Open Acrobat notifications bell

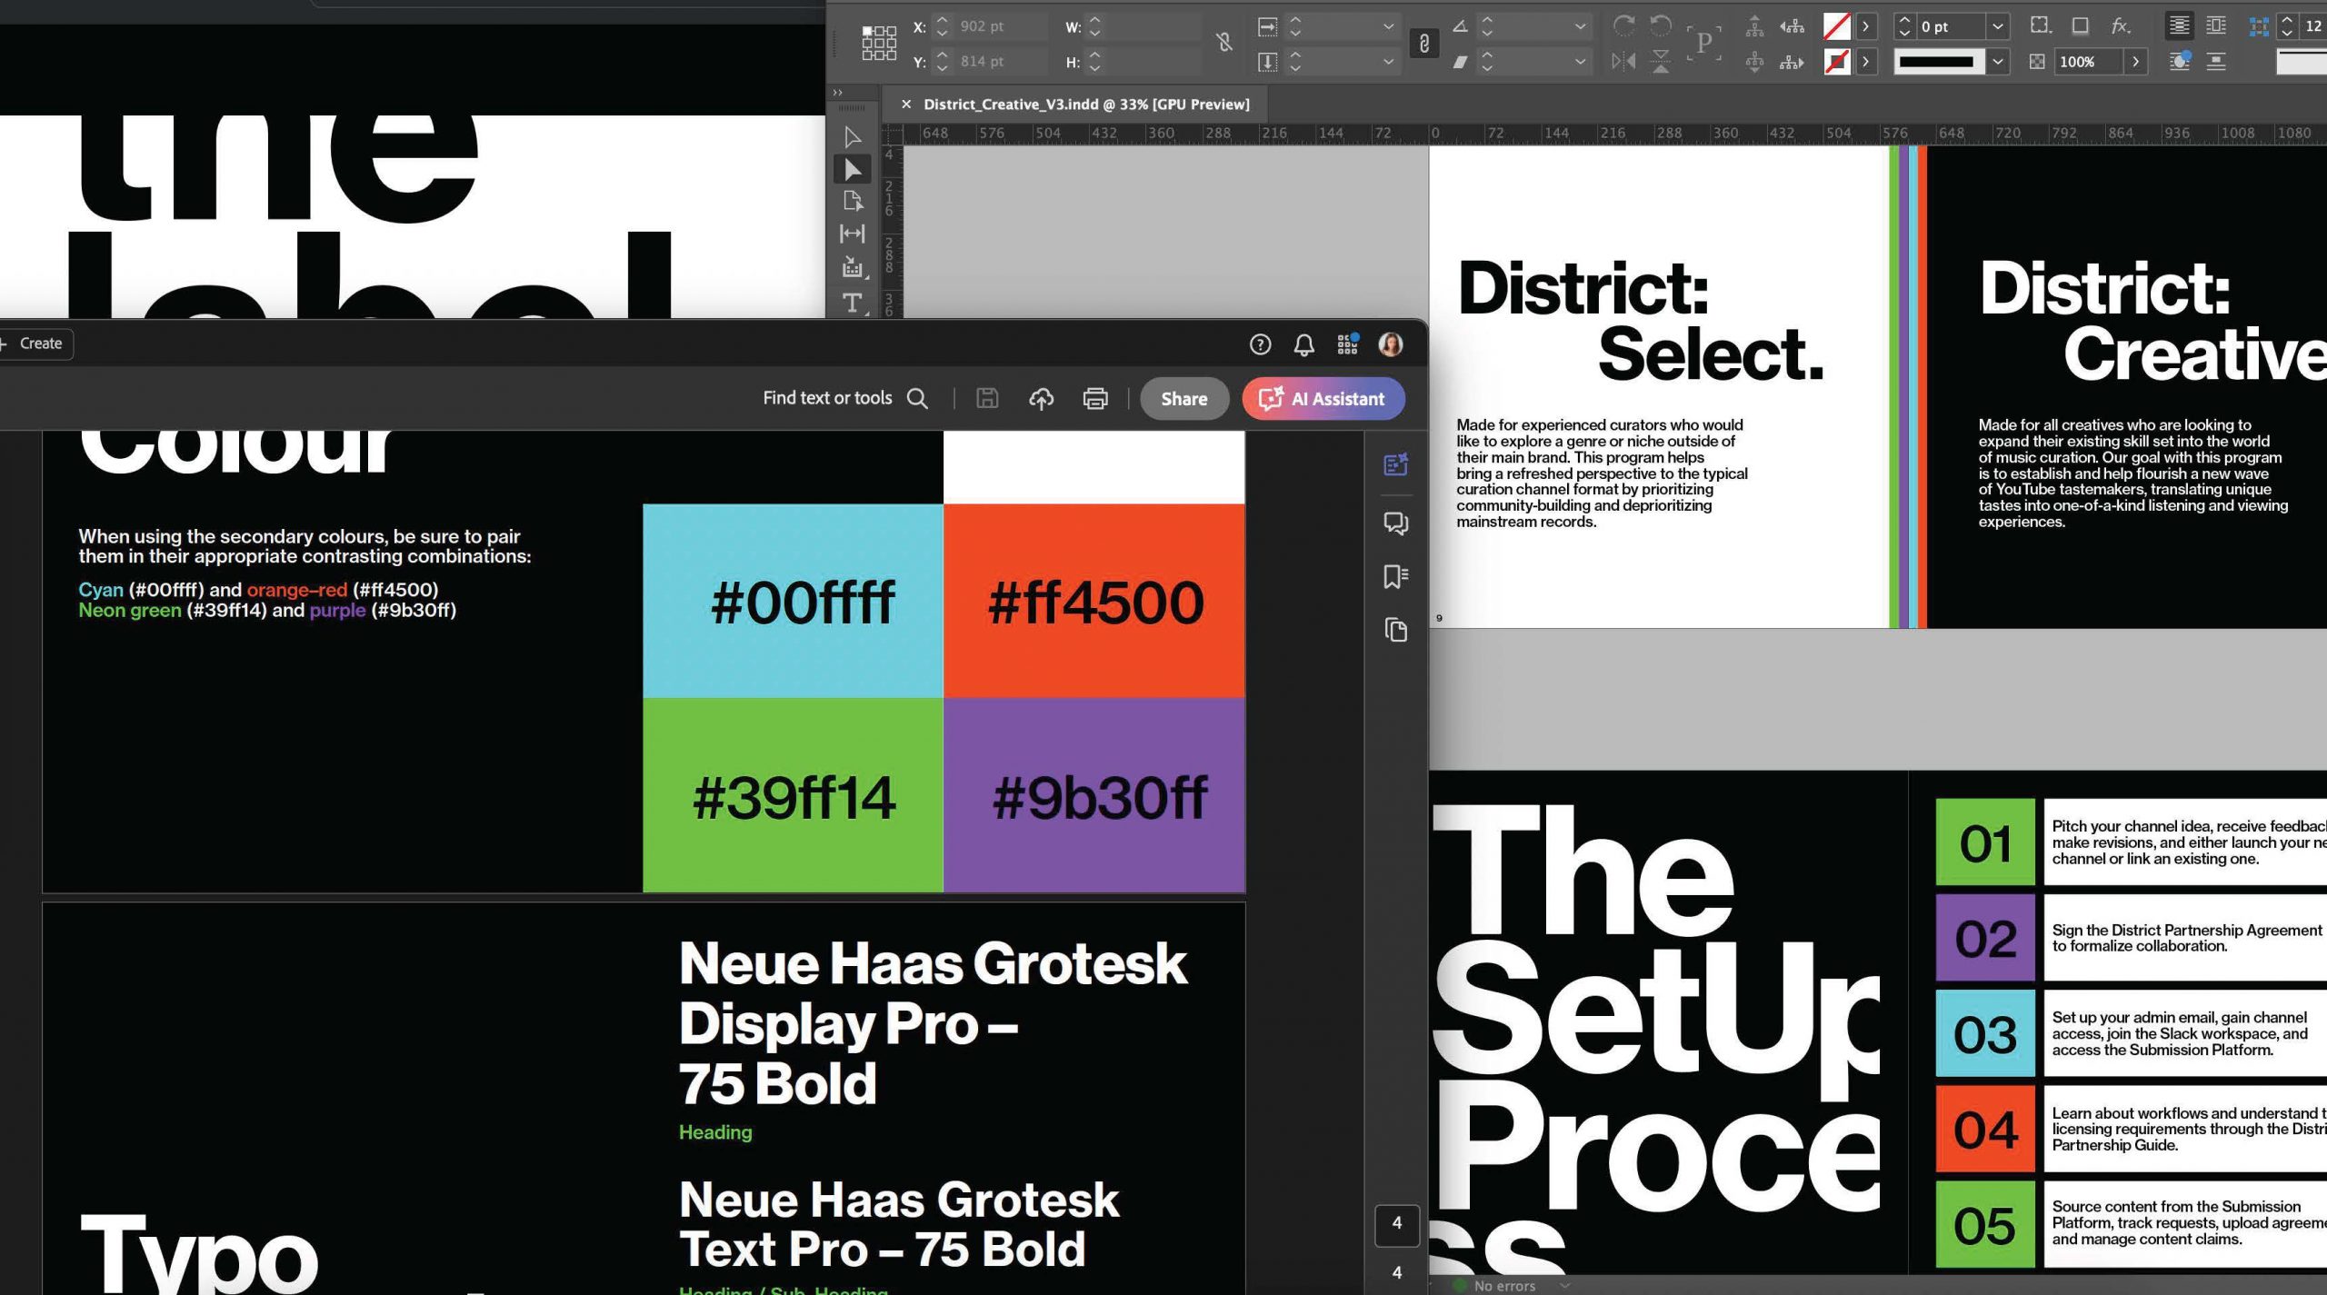click(x=1304, y=344)
